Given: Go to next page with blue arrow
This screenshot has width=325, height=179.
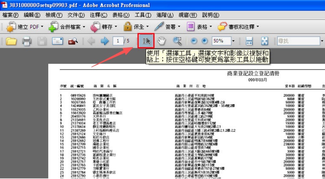Looking at the screenshot, I should point(105,41).
